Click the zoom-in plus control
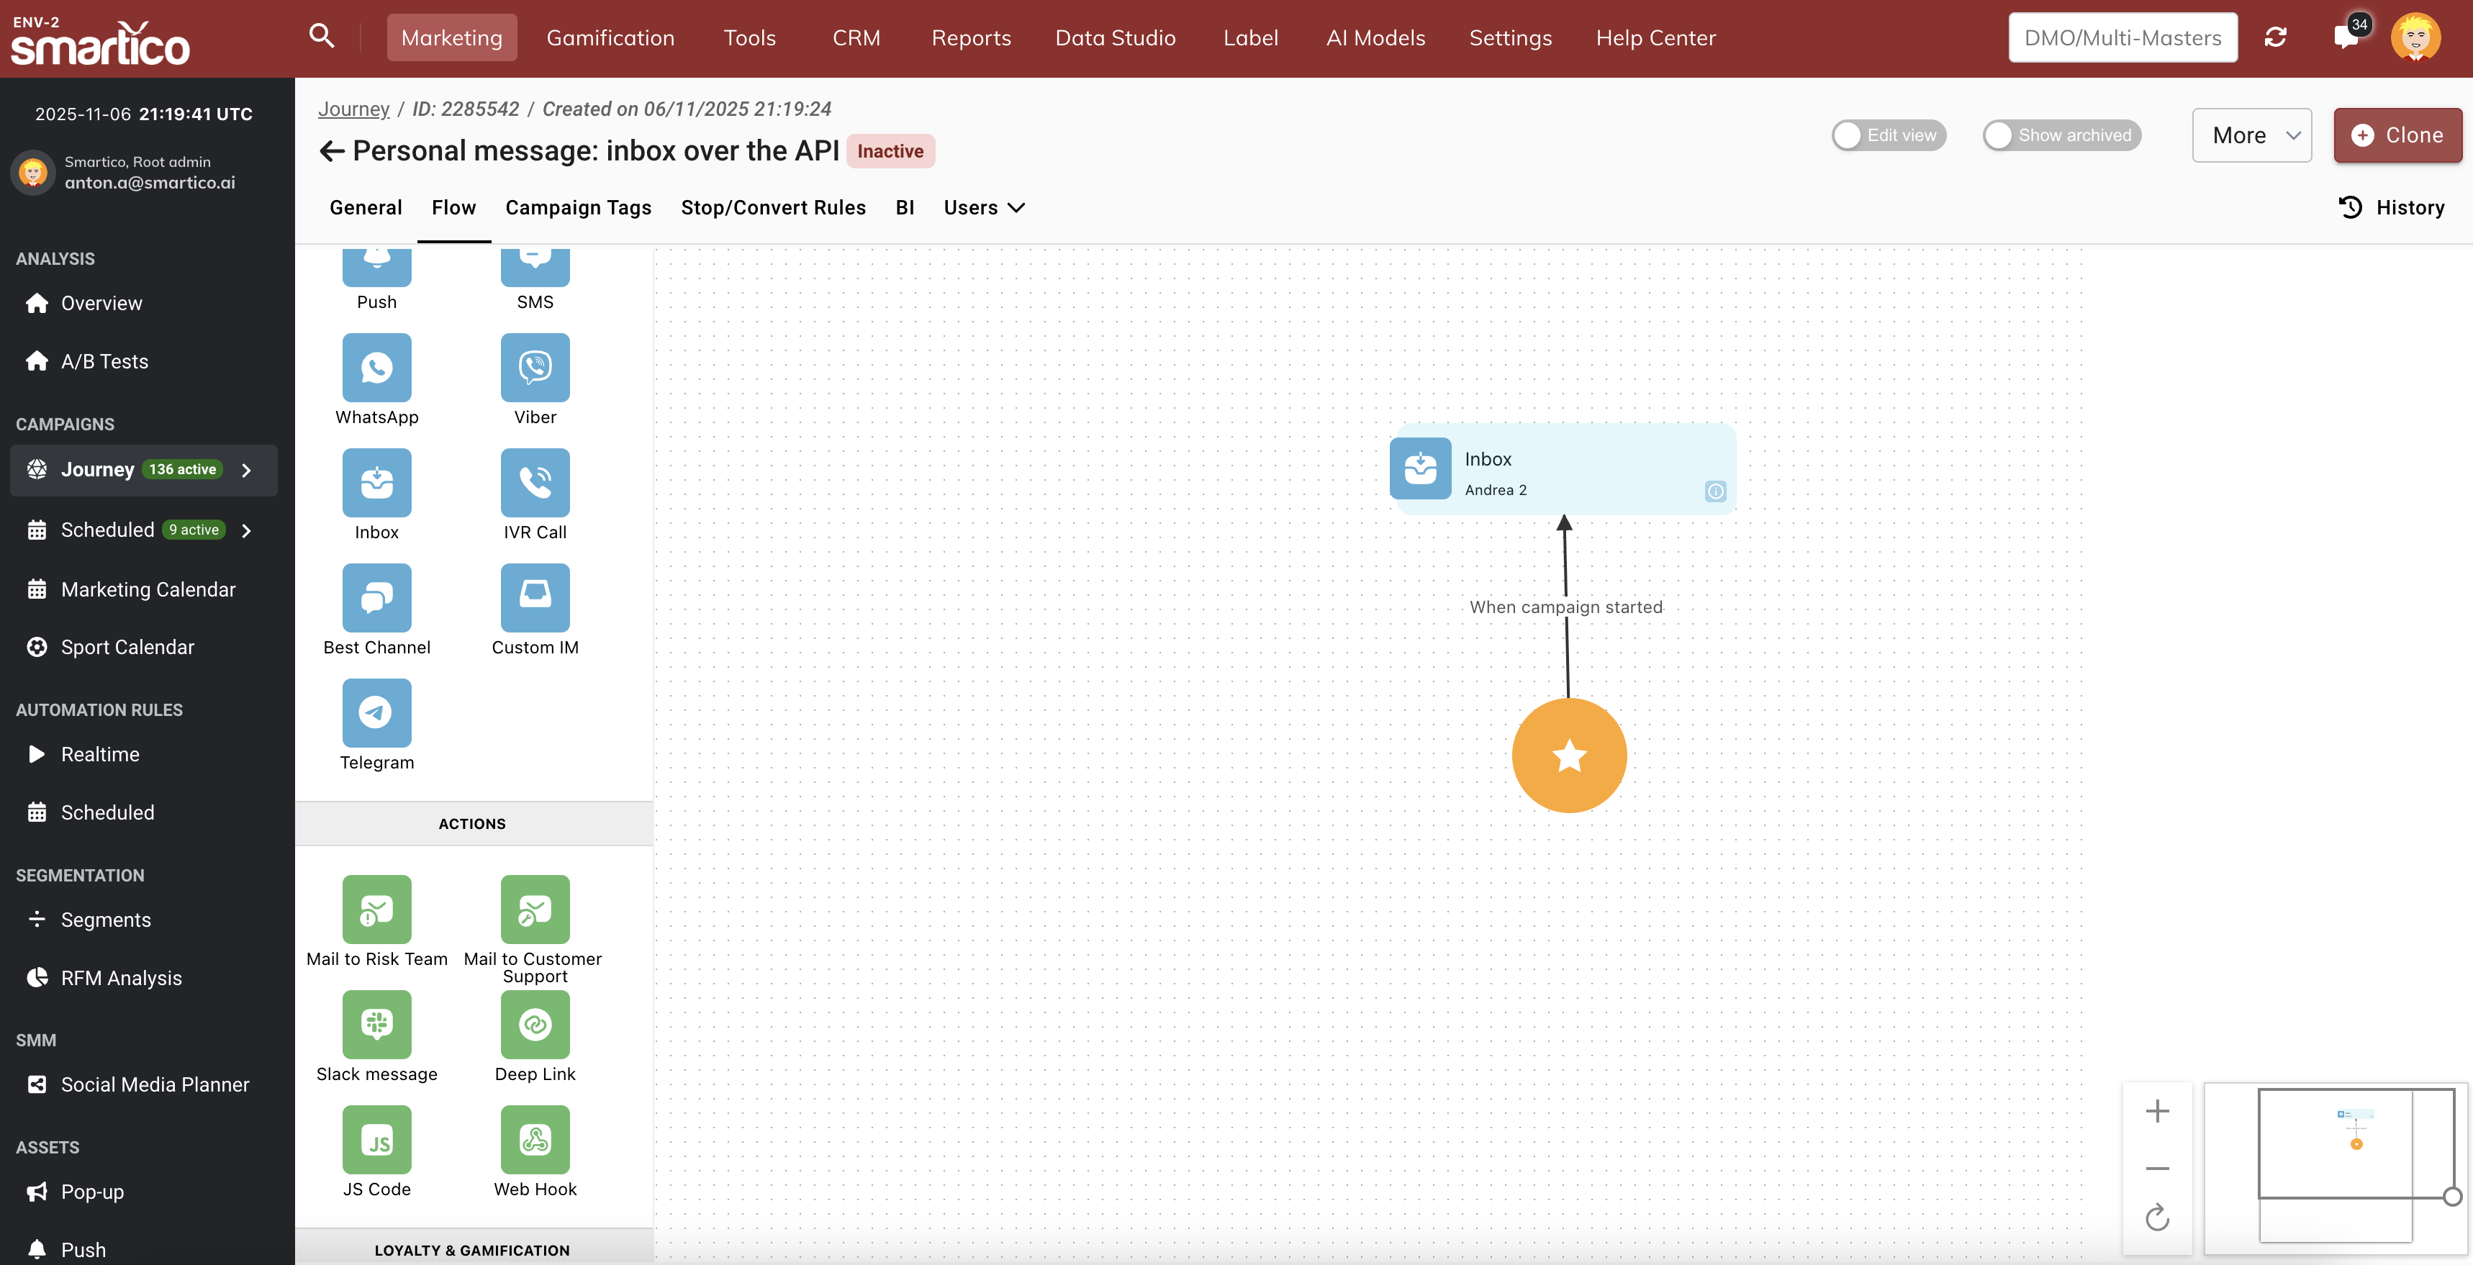The height and width of the screenshot is (1265, 2473). tap(2157, 1110)
